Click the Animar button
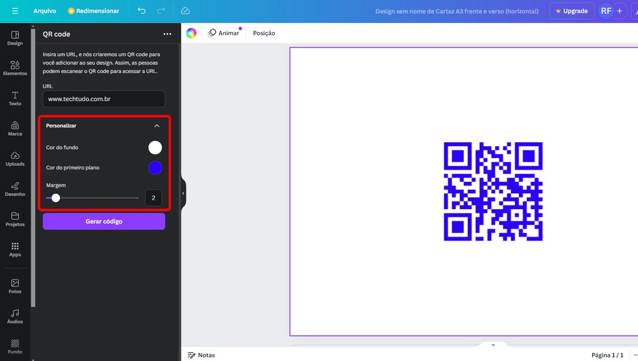The image size is (638, 361). pyautogui.click(x=224, y=33)
